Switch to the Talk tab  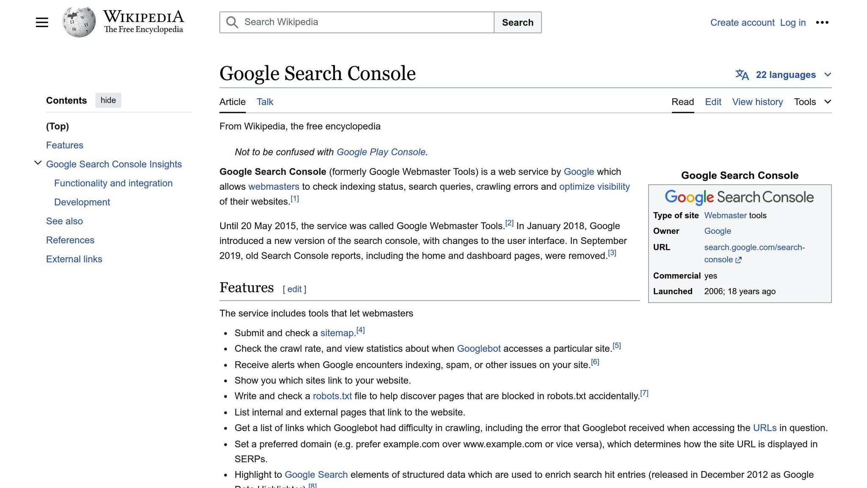point(265,102)
